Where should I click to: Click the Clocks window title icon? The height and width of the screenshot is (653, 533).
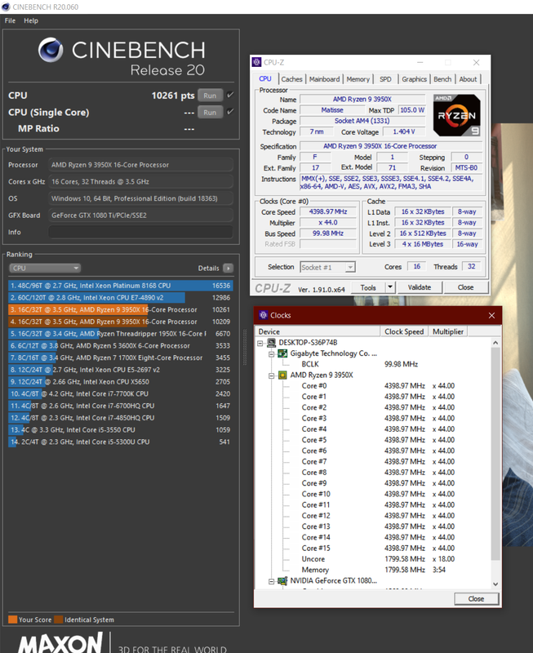pyautogui.click(x=263, y=315)
